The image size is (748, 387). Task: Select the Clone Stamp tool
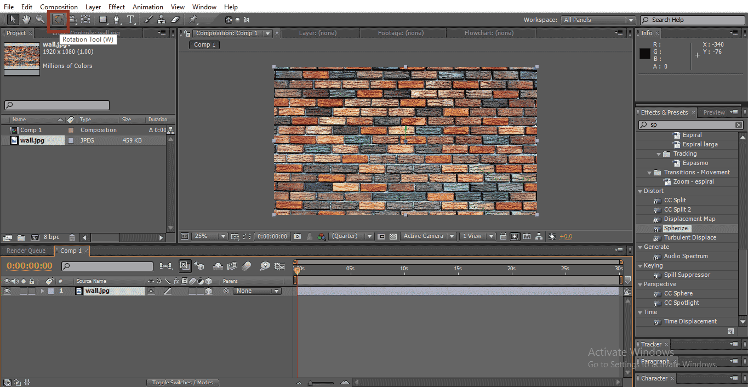coord(161,20)
